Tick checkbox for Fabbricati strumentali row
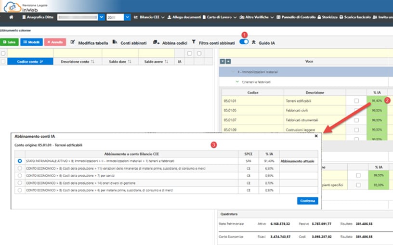Image resolution: width=393 pixels, height=245 pixels. pos(356,120)
